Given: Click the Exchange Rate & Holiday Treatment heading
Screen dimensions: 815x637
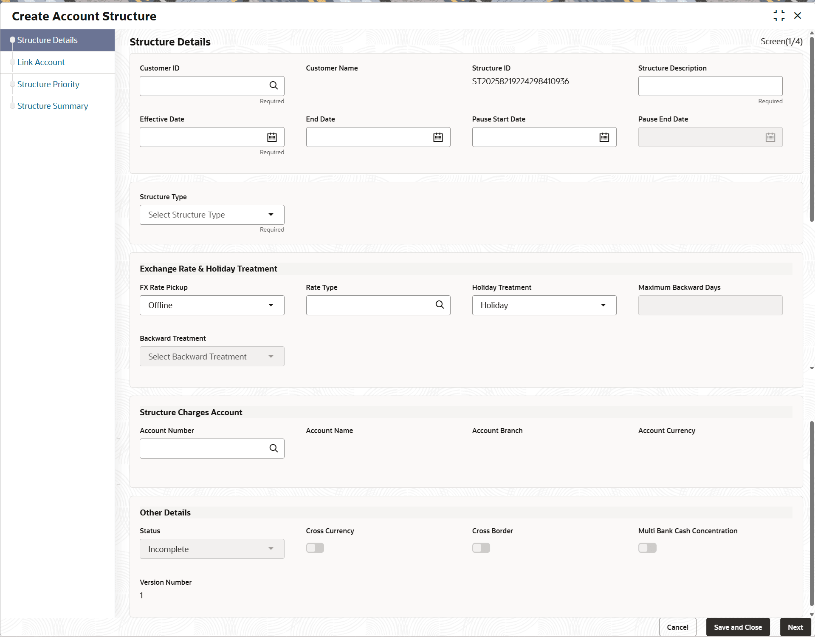Looking at the screenshot, I should click(x=208, y=269).
